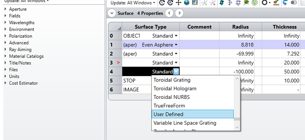The width and height of the screenshot is (305, 140).
Task: Expand the Material Catalogs section
Action: pyautogui.click(x=5, y=56)
